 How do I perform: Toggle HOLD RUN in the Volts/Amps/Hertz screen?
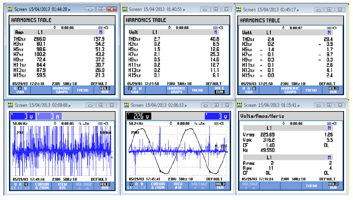333,186
